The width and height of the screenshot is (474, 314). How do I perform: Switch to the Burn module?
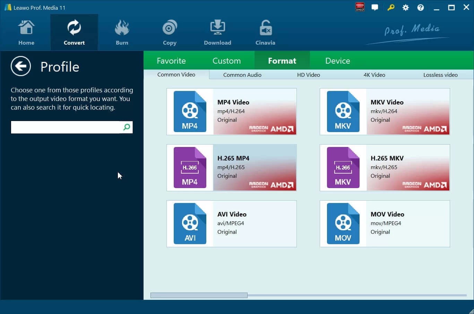[x=122, y=32]
